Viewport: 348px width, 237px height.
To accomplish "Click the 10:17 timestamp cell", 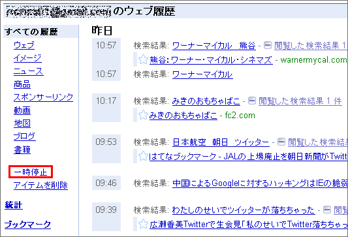I will click(106, 108).
